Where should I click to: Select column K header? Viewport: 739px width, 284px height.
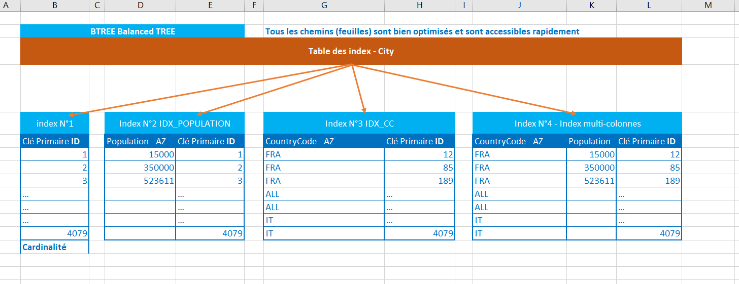592,6
